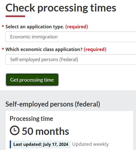
Task: Click the Economic immigration text in the first field
Action: point(34,37)
